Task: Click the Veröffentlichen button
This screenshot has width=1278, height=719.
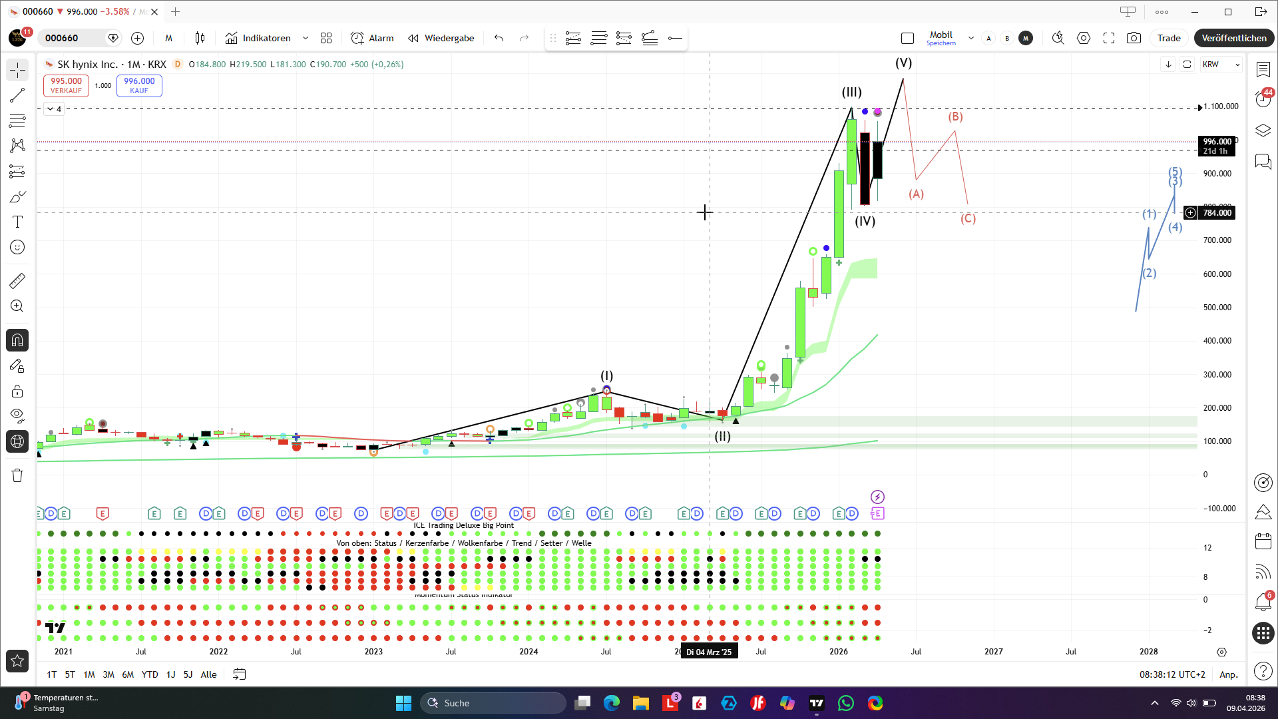Action: click(1233, 38)
